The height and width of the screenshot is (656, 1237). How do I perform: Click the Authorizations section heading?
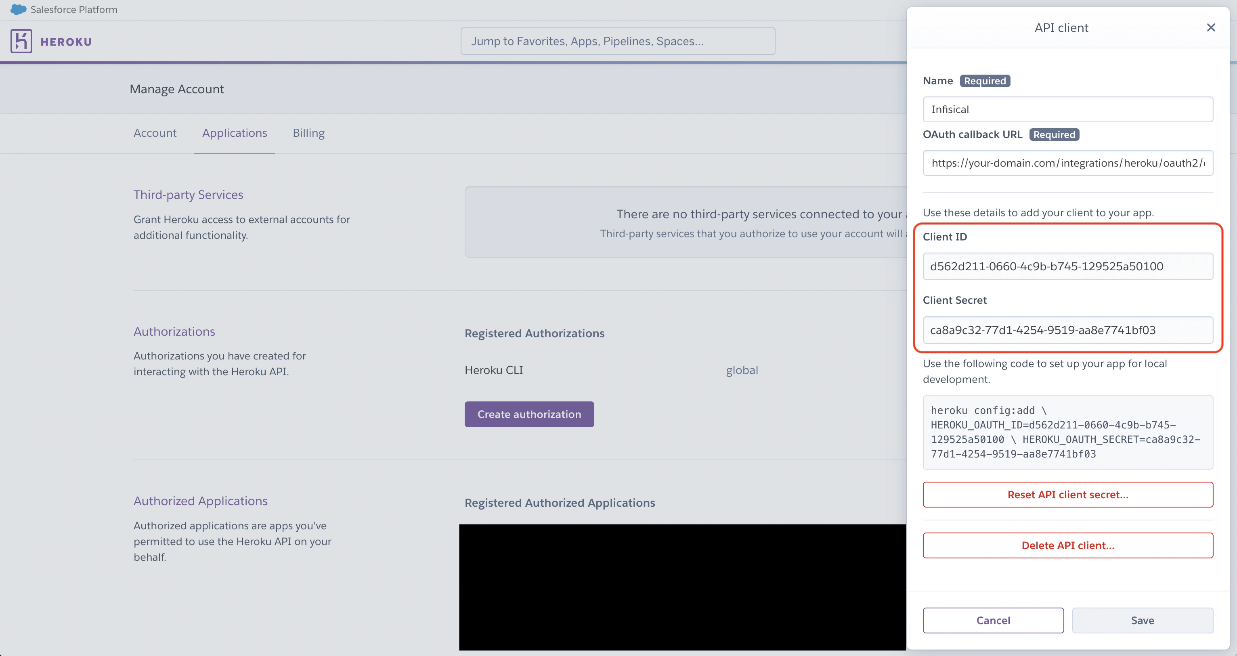coord(174,332)
